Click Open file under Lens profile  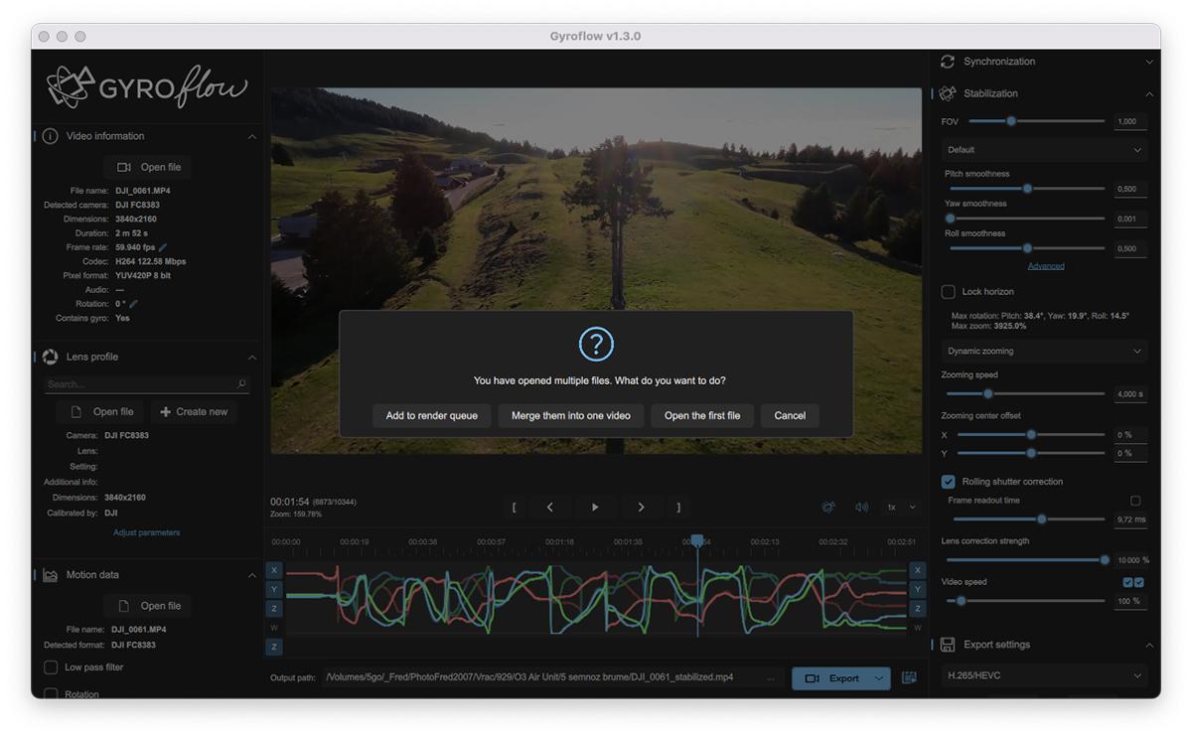click(x=100, y=411)
